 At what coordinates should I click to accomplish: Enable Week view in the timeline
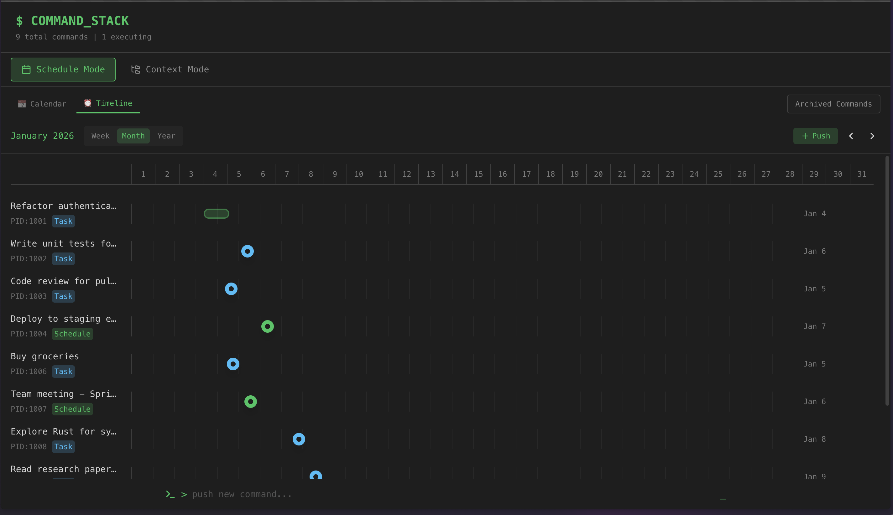(100, 136)
